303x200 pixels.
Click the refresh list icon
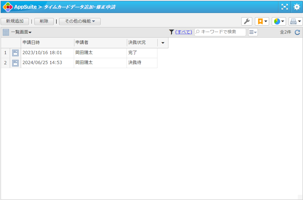click(297, 32)
